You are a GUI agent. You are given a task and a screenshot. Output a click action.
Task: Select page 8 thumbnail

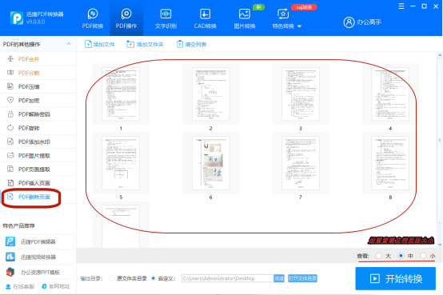coord(390,163)
